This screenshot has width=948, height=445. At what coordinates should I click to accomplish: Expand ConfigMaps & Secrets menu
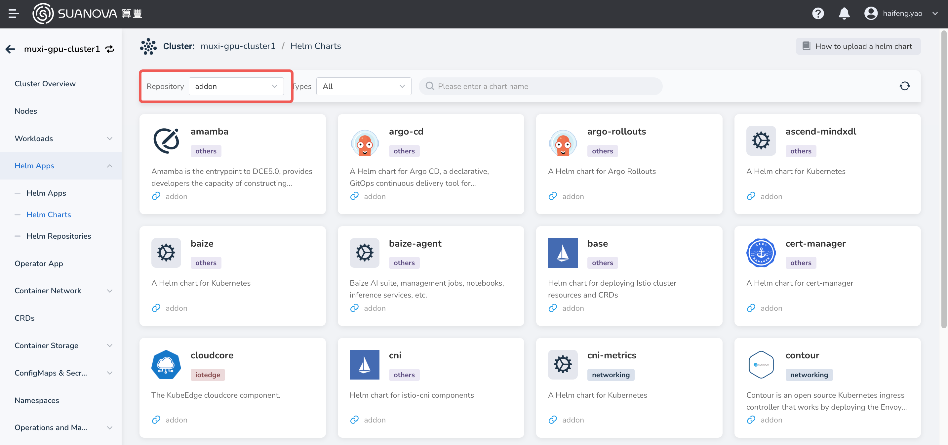tap(61, 373)
